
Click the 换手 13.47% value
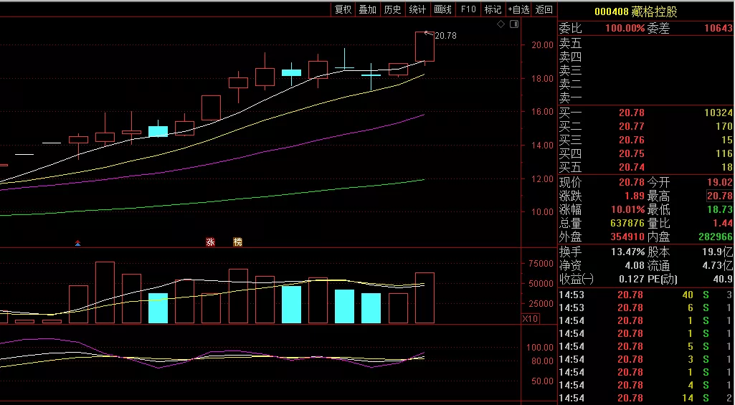[x=627, y=252]
